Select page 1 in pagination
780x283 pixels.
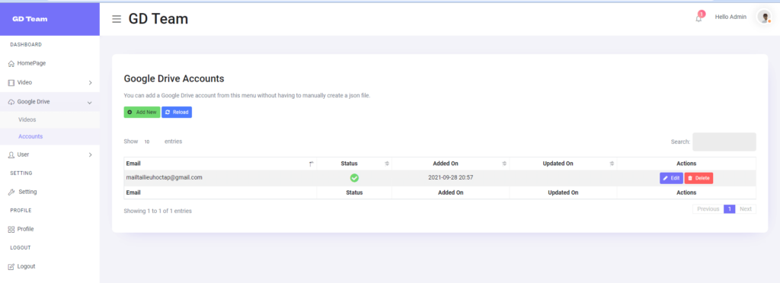(x=729, y=209)
